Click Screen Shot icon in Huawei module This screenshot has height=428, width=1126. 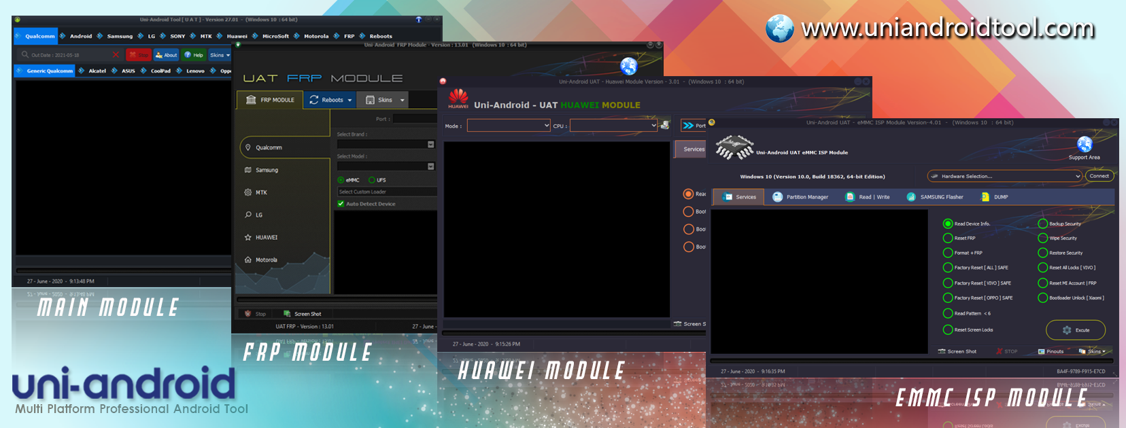(677, 324)
